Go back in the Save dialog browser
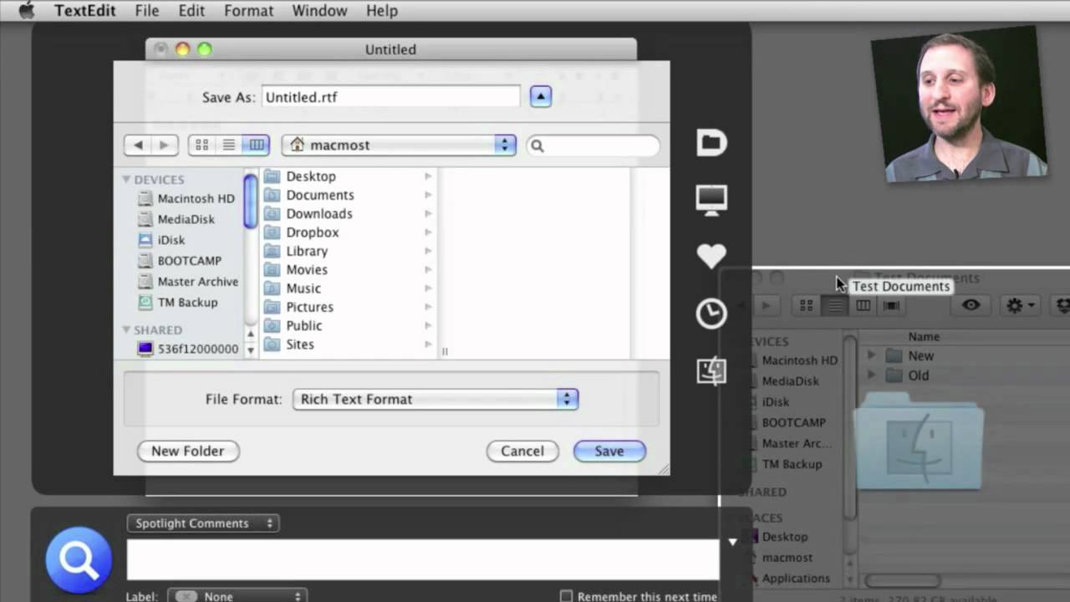The image size is (1070, 602). (138, 145)
